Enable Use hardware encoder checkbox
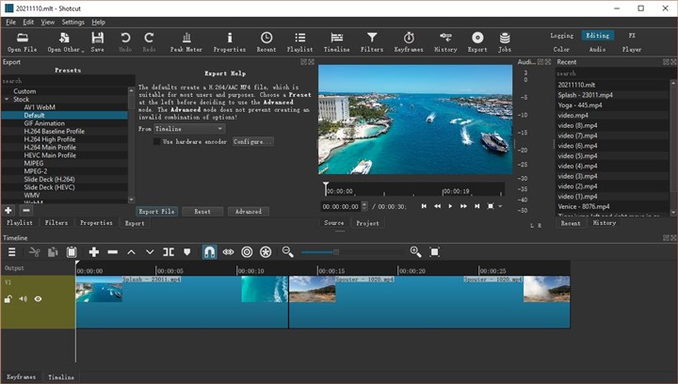 (x=157, y=141)
